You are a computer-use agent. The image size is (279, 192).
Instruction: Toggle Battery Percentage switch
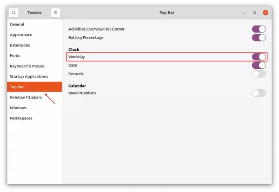point(259,38)
